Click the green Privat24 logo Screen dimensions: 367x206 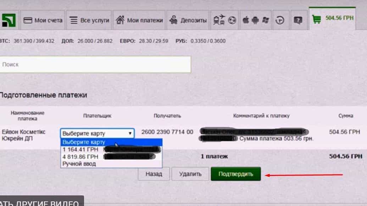tap(9, 20)
